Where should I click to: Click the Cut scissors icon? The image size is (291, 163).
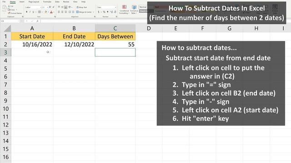[x=9, y=6]
